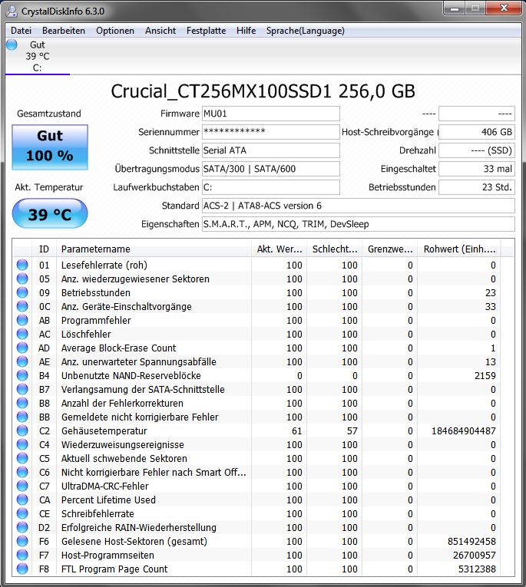Screen dimensions: 526x587
Task: Click the Host-Schreibvorgänge value 406 GB
Action: 477,132
